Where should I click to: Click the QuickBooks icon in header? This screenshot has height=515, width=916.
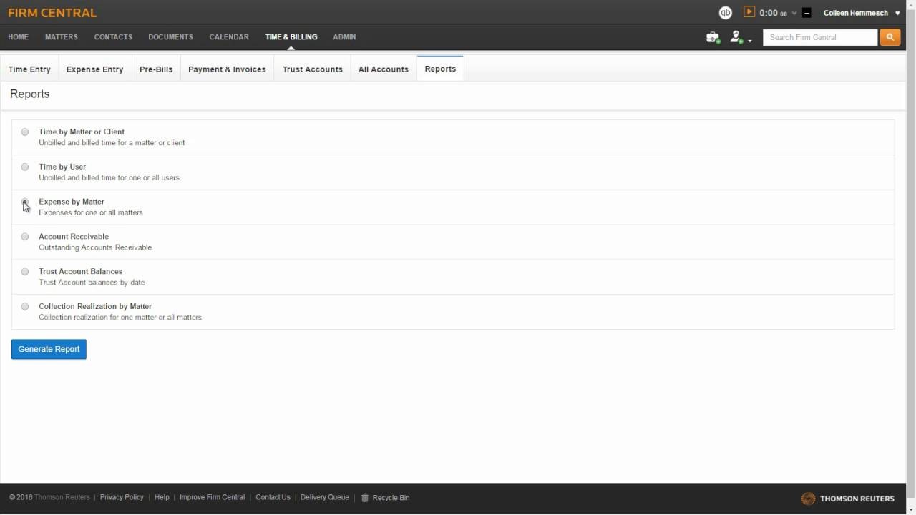click(725, 13)
